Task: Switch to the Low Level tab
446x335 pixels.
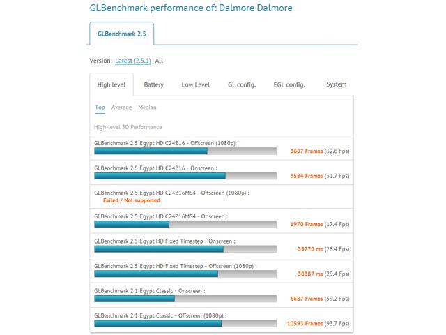Action: [196, 84]
